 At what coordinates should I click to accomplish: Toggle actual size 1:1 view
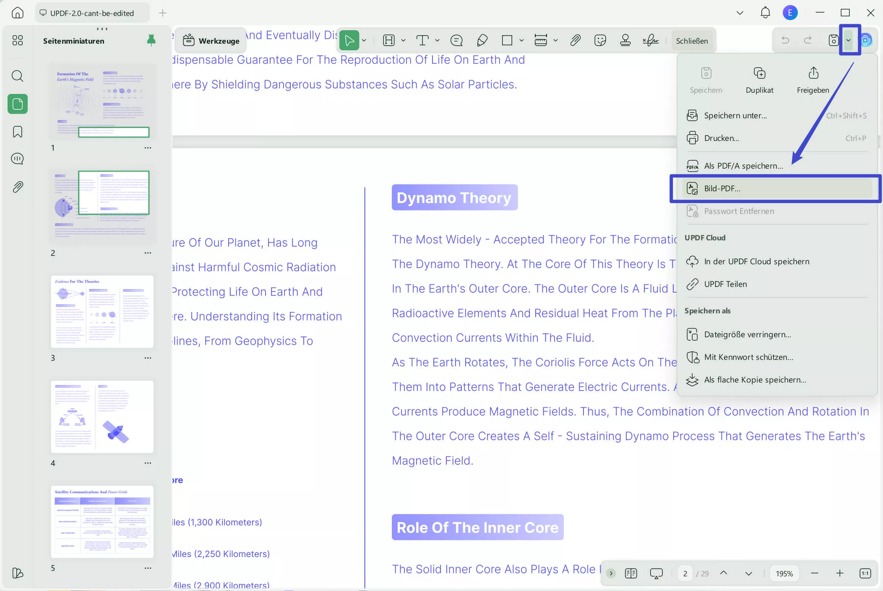coord(865,573)
